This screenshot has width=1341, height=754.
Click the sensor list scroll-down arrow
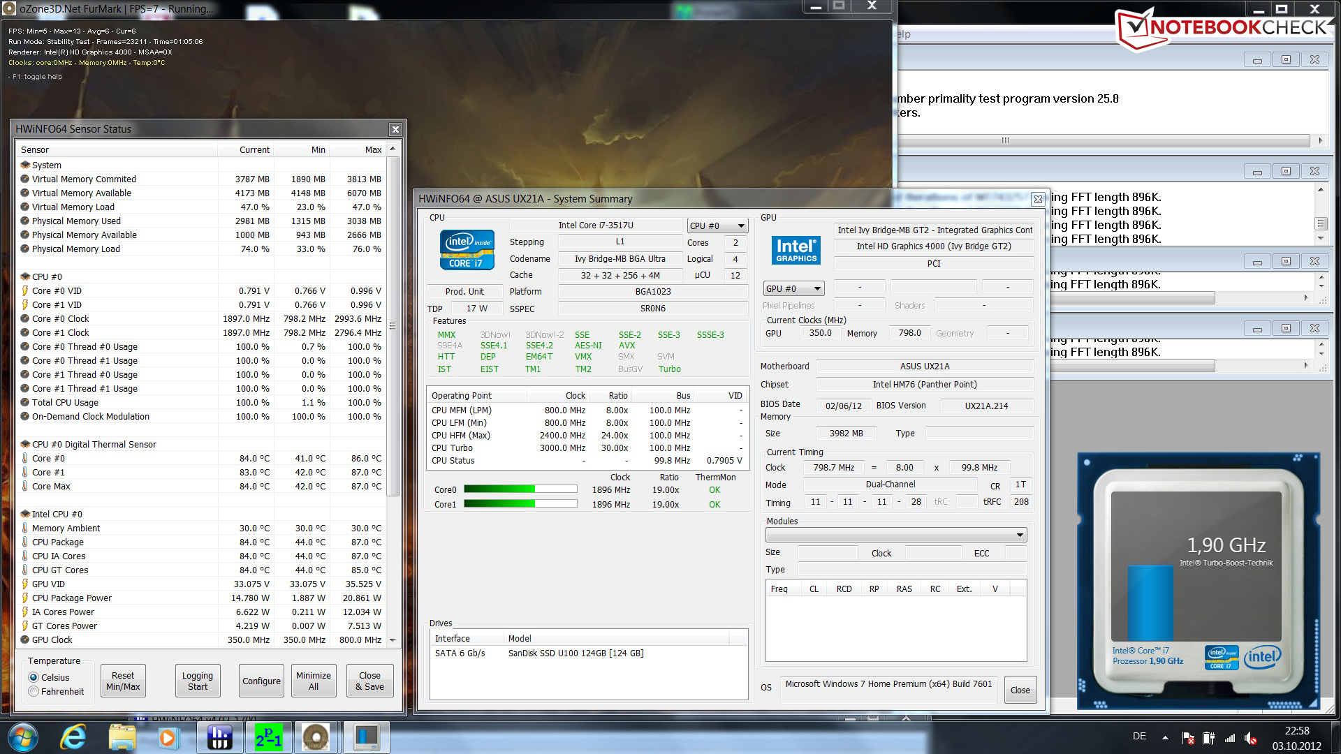[x=393, y=640]
